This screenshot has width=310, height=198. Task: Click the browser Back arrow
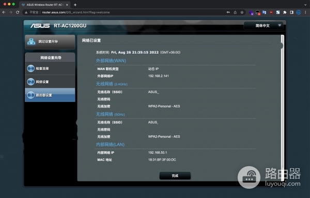(4, 12)
